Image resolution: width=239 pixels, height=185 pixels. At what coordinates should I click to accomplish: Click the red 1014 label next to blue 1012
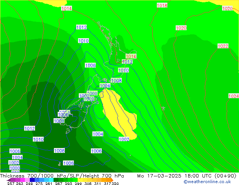(x=131, y=56)
